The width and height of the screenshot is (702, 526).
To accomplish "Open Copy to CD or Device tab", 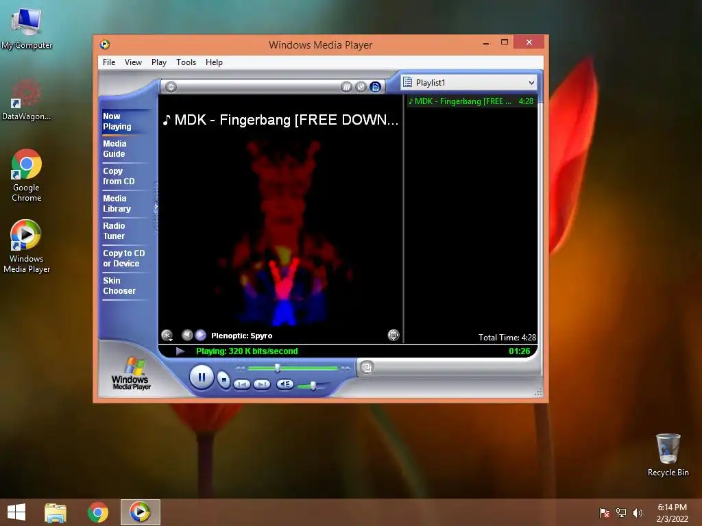I will (x=124, y=258).
